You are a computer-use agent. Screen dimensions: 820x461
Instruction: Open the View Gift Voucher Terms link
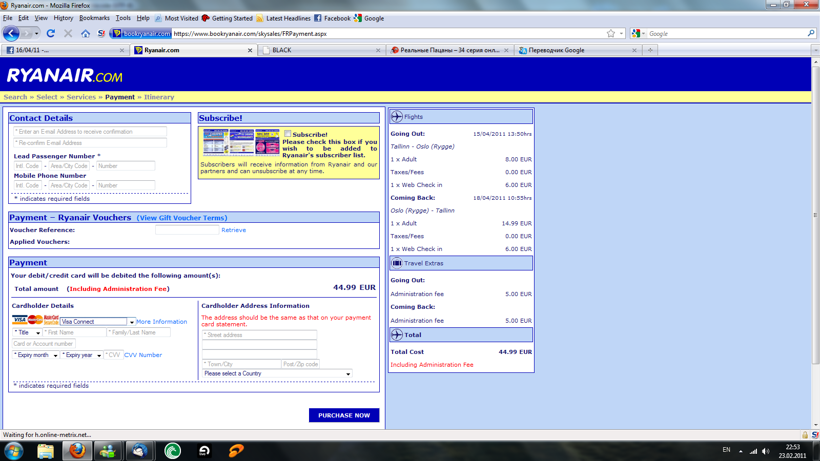[182, 218]
